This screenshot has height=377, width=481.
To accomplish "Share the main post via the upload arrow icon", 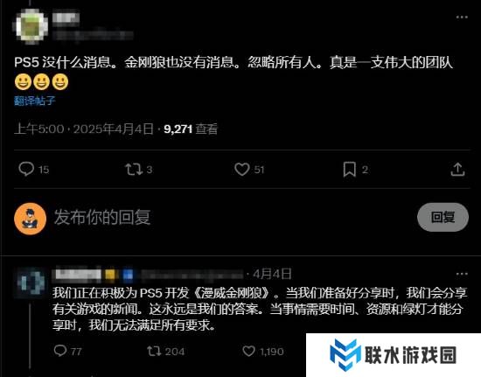I will [457, 170].
